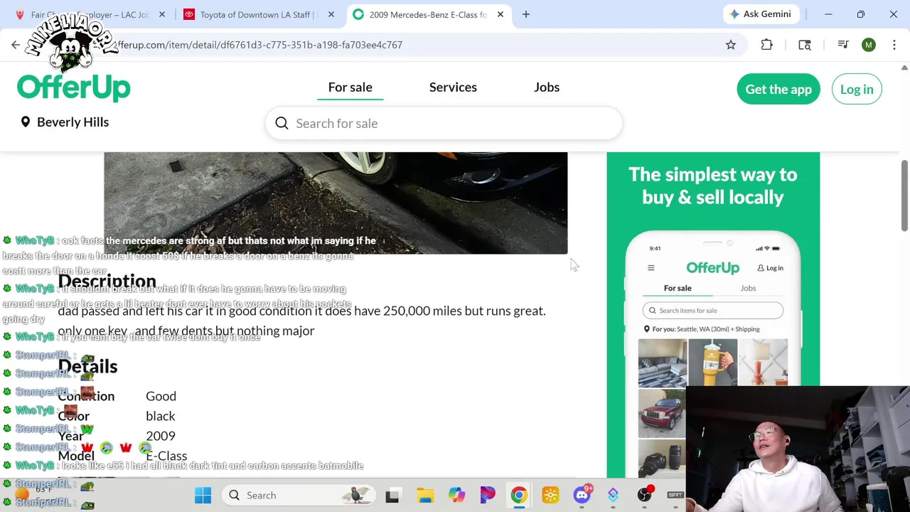Image resolution: width=910 pixels, height=512 pixels.
Task: Click the OfferUp logo
Action: [x=73, y=87]
